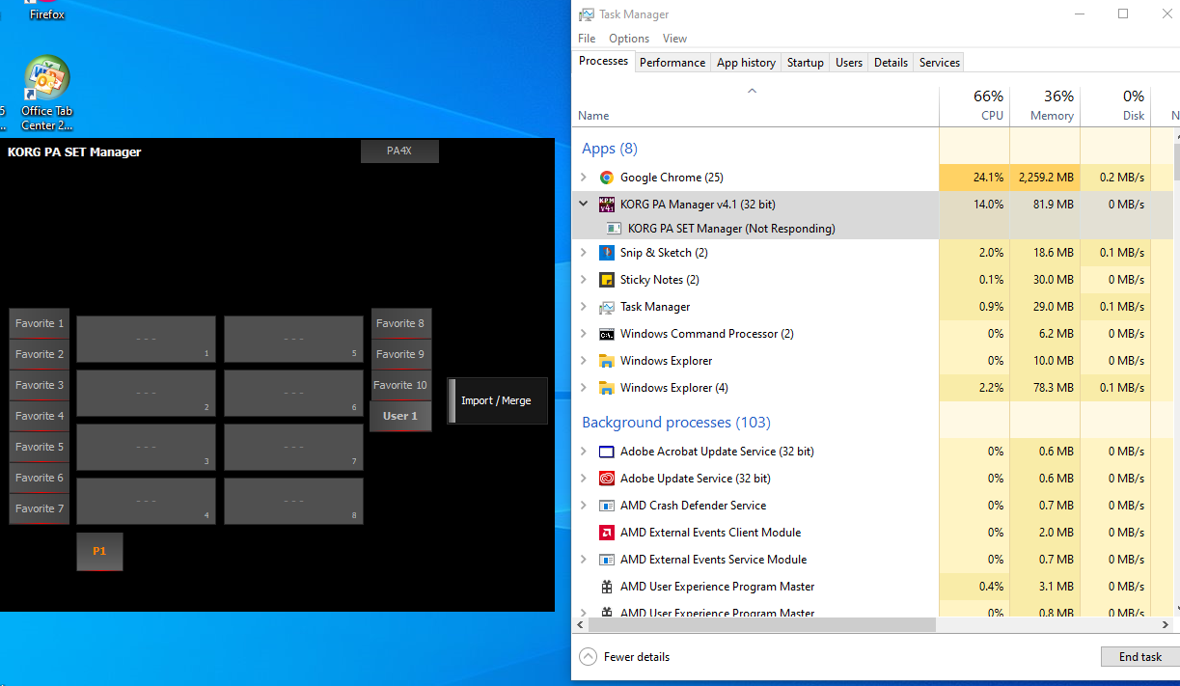Click the Windows Command Processor icon
This screenshot has width=1180, height=686.
coord(607,334)
